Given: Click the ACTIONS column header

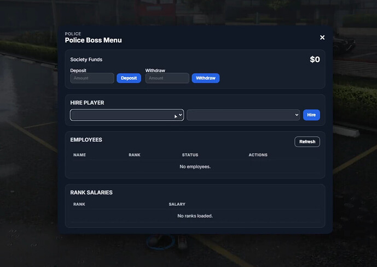Looking at the screenshot, I should tap(258, 155).
